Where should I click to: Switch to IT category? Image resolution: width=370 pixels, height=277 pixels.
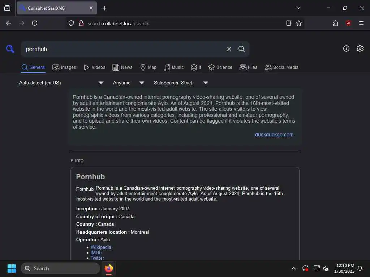click(196, 67)
